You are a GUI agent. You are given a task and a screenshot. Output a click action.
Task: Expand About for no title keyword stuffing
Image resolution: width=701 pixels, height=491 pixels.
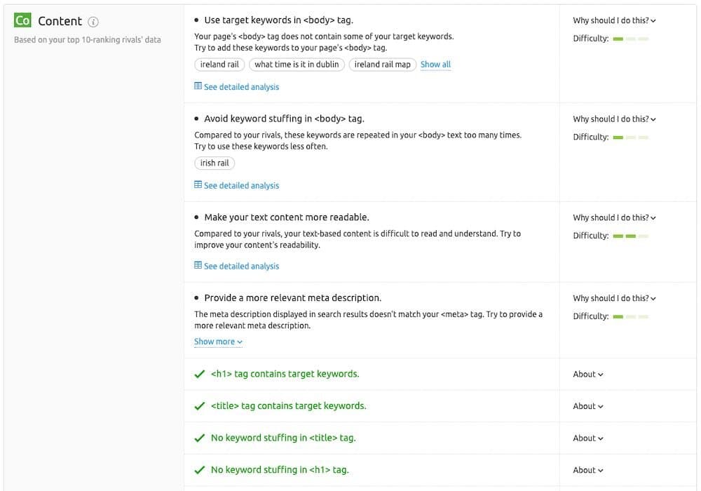coord(587,438)
